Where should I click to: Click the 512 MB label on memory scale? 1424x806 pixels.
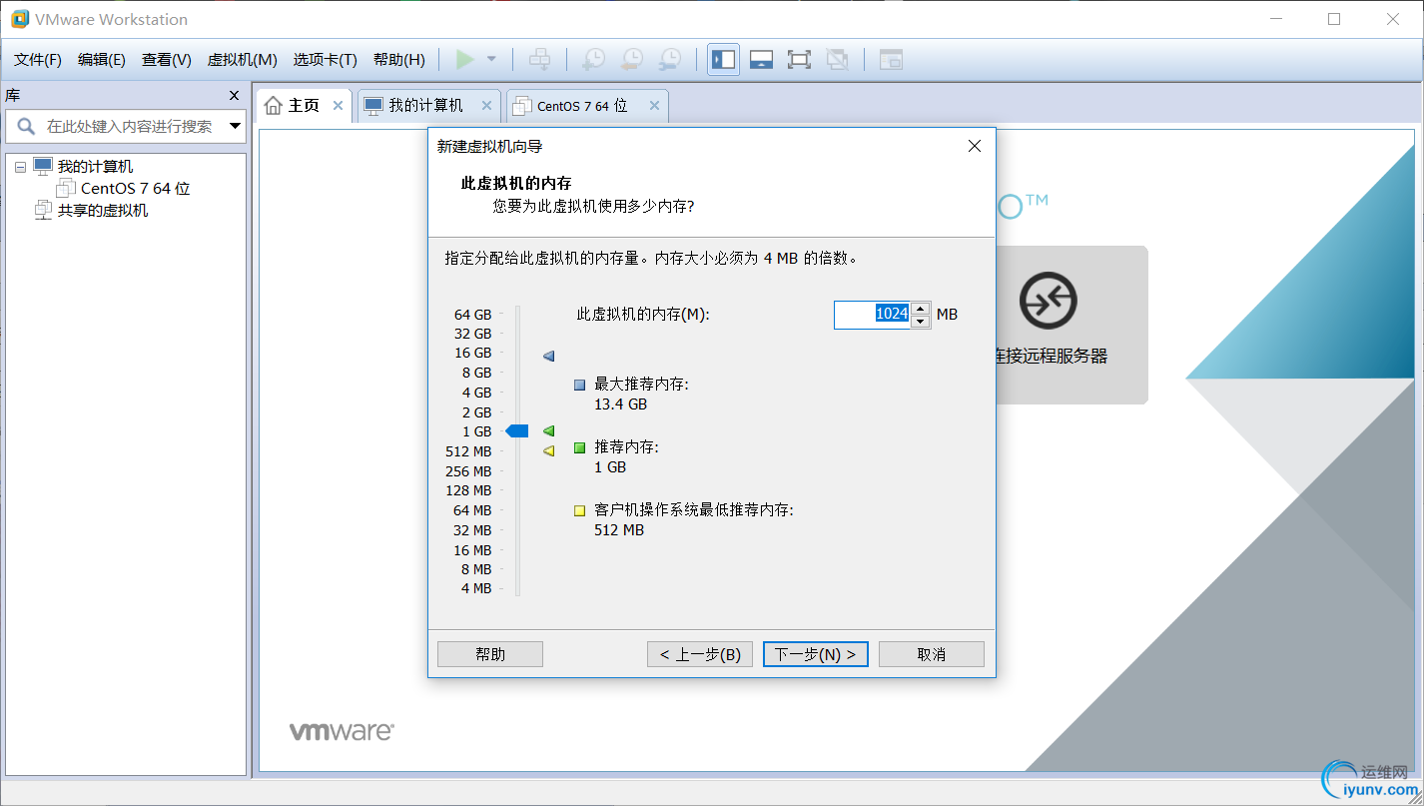468,451
